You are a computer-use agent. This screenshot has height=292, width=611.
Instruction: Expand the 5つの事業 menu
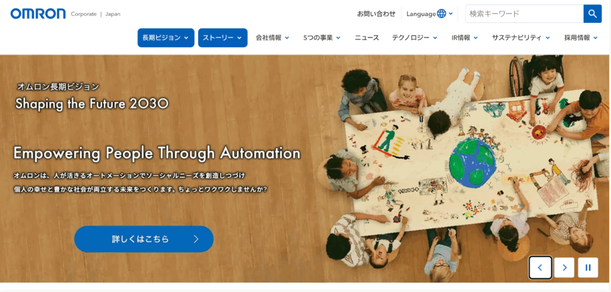322,38
